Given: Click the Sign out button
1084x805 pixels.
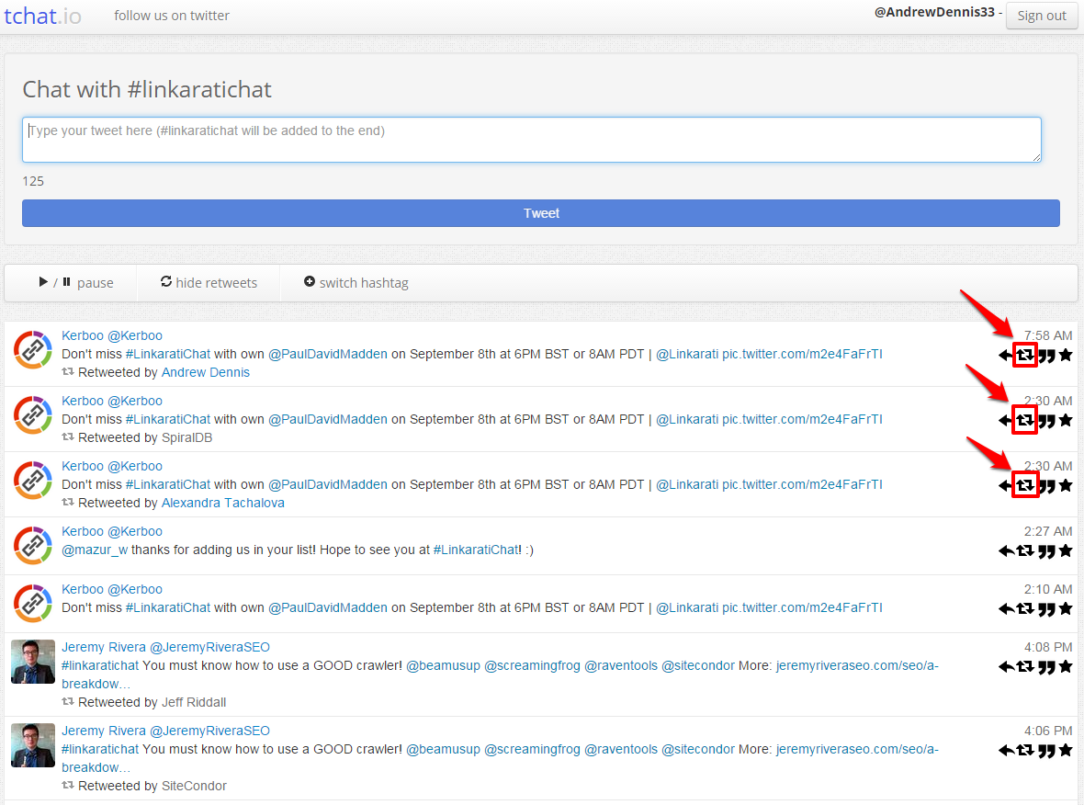Looking at the screenshot, I should coord(1042,16).
